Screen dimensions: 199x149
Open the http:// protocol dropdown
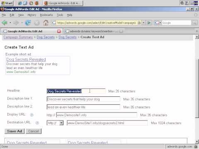[x=55, y=123]
